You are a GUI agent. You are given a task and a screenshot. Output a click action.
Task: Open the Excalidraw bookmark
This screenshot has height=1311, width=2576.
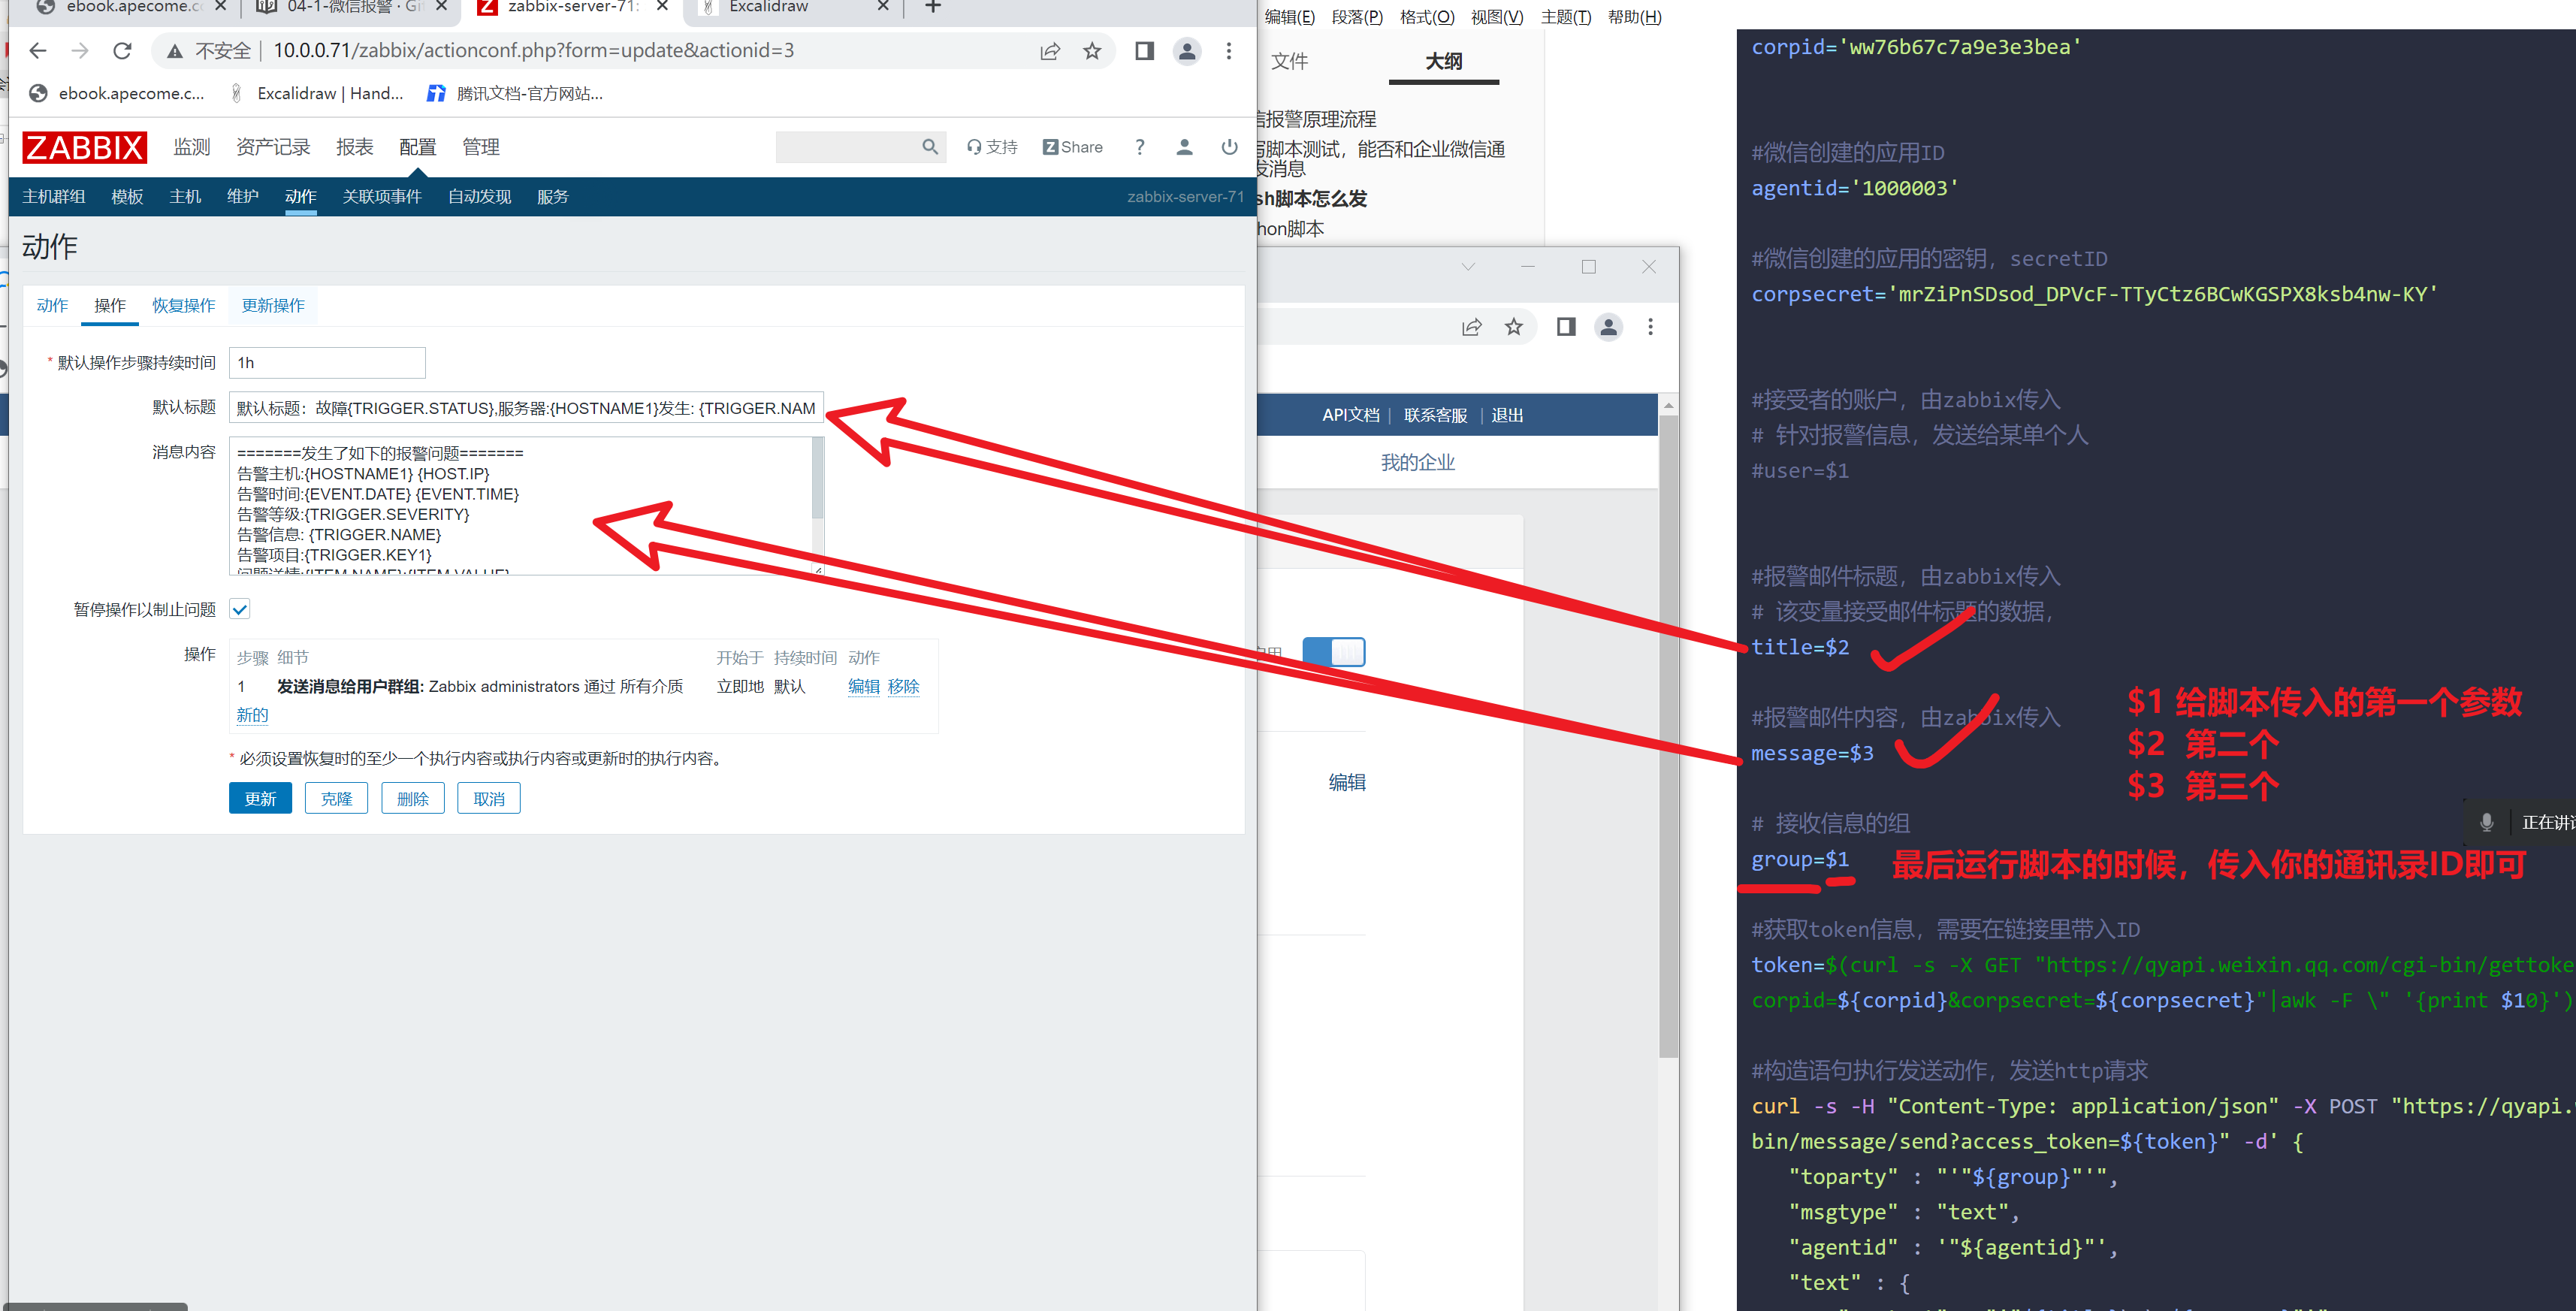pos(317,93)
